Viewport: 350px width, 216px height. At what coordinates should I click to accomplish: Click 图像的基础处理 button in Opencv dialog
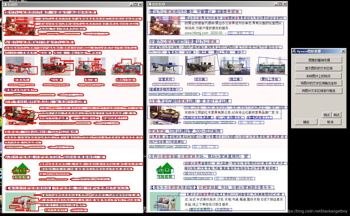pos(319,60)
